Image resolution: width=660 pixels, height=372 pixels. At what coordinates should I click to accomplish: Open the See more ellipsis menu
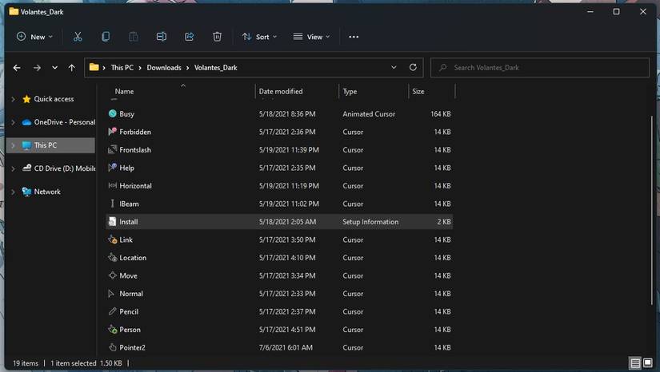[x=354, y=37]
